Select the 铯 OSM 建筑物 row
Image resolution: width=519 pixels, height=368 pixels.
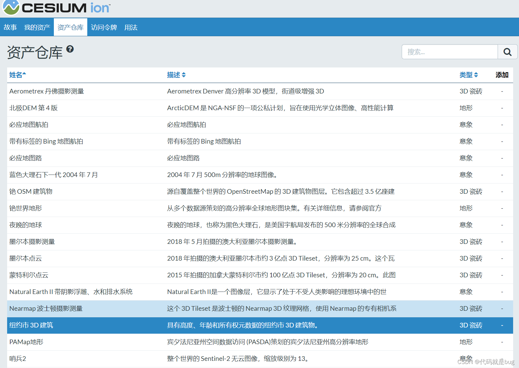click(260, 192)
